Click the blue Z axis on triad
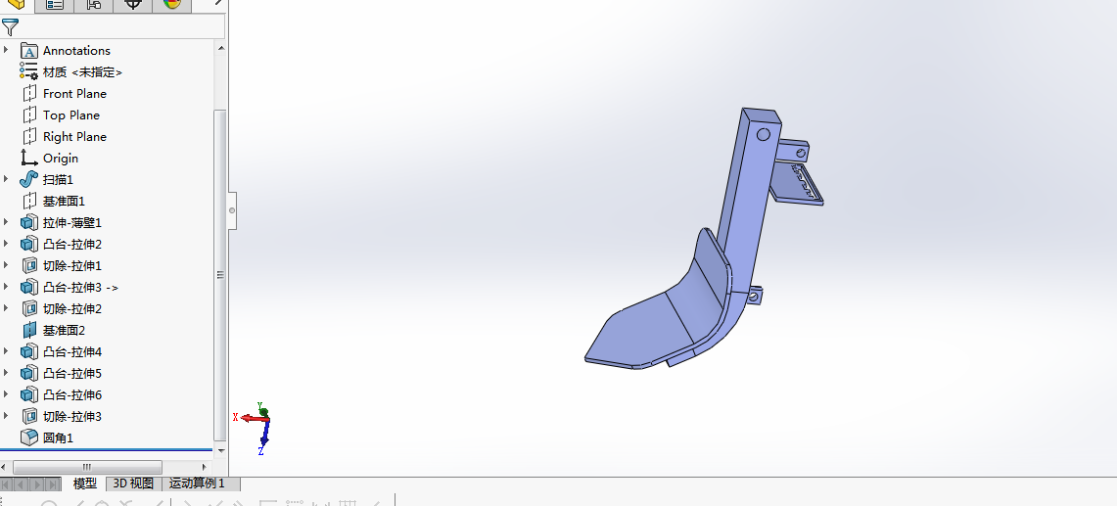Image resolution: width=1117 pixels, height=506 pixels. [263, 434]
